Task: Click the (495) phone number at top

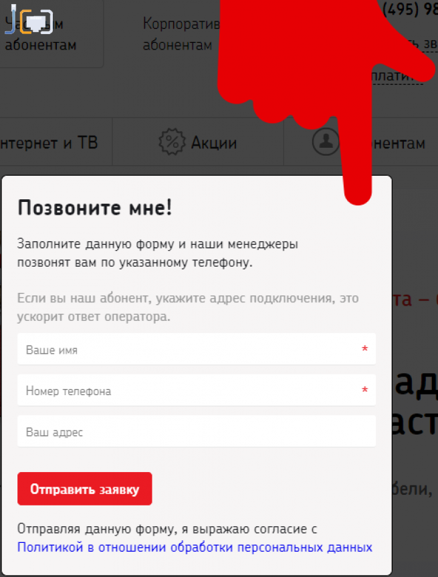Action: 410,9
